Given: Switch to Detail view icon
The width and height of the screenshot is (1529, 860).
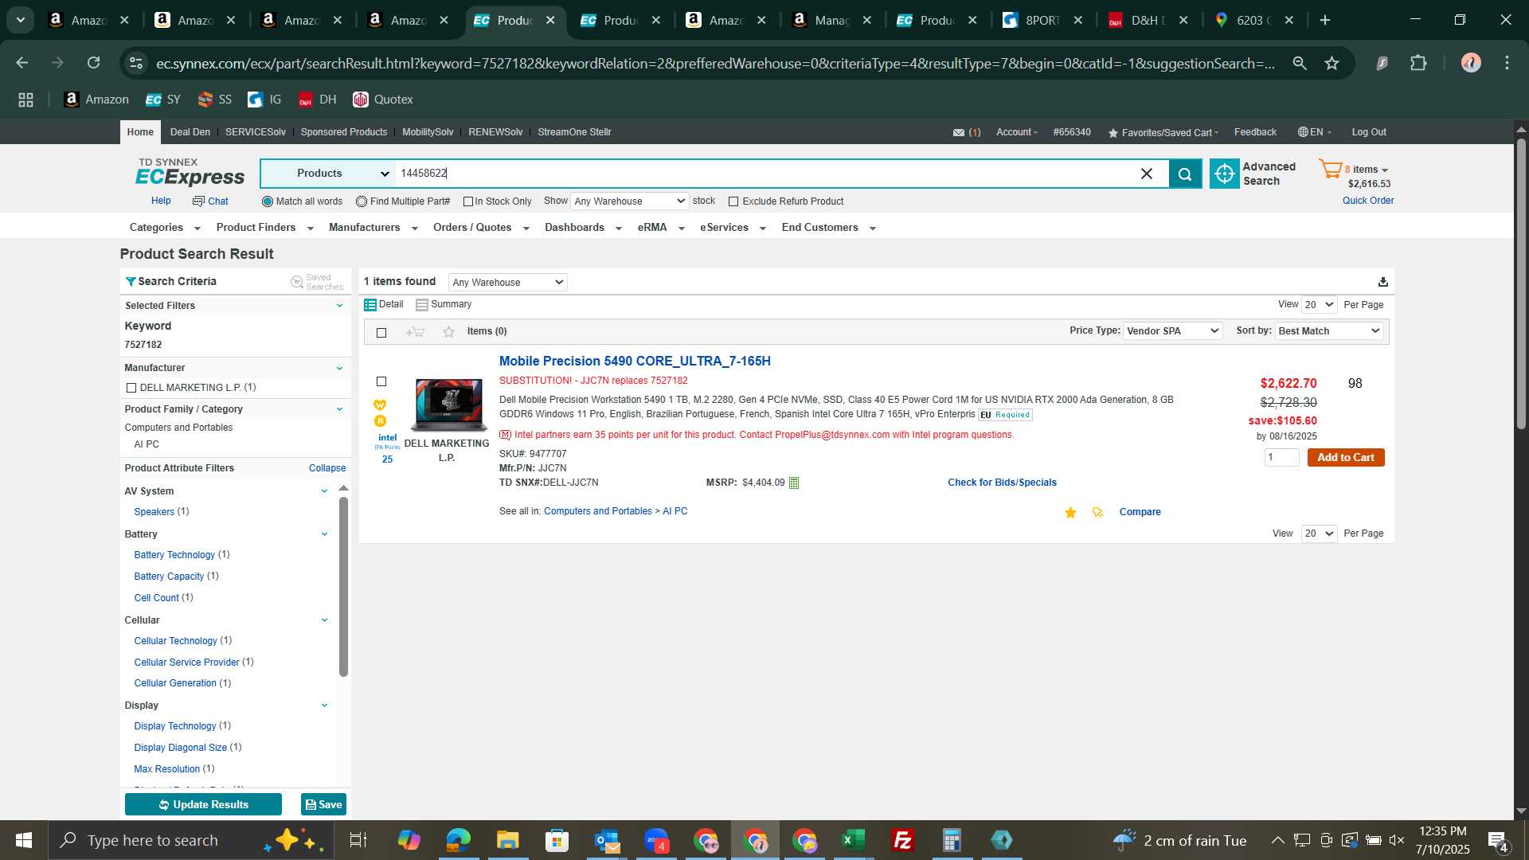Looking at the screenshot, I should tap(370, 305).
